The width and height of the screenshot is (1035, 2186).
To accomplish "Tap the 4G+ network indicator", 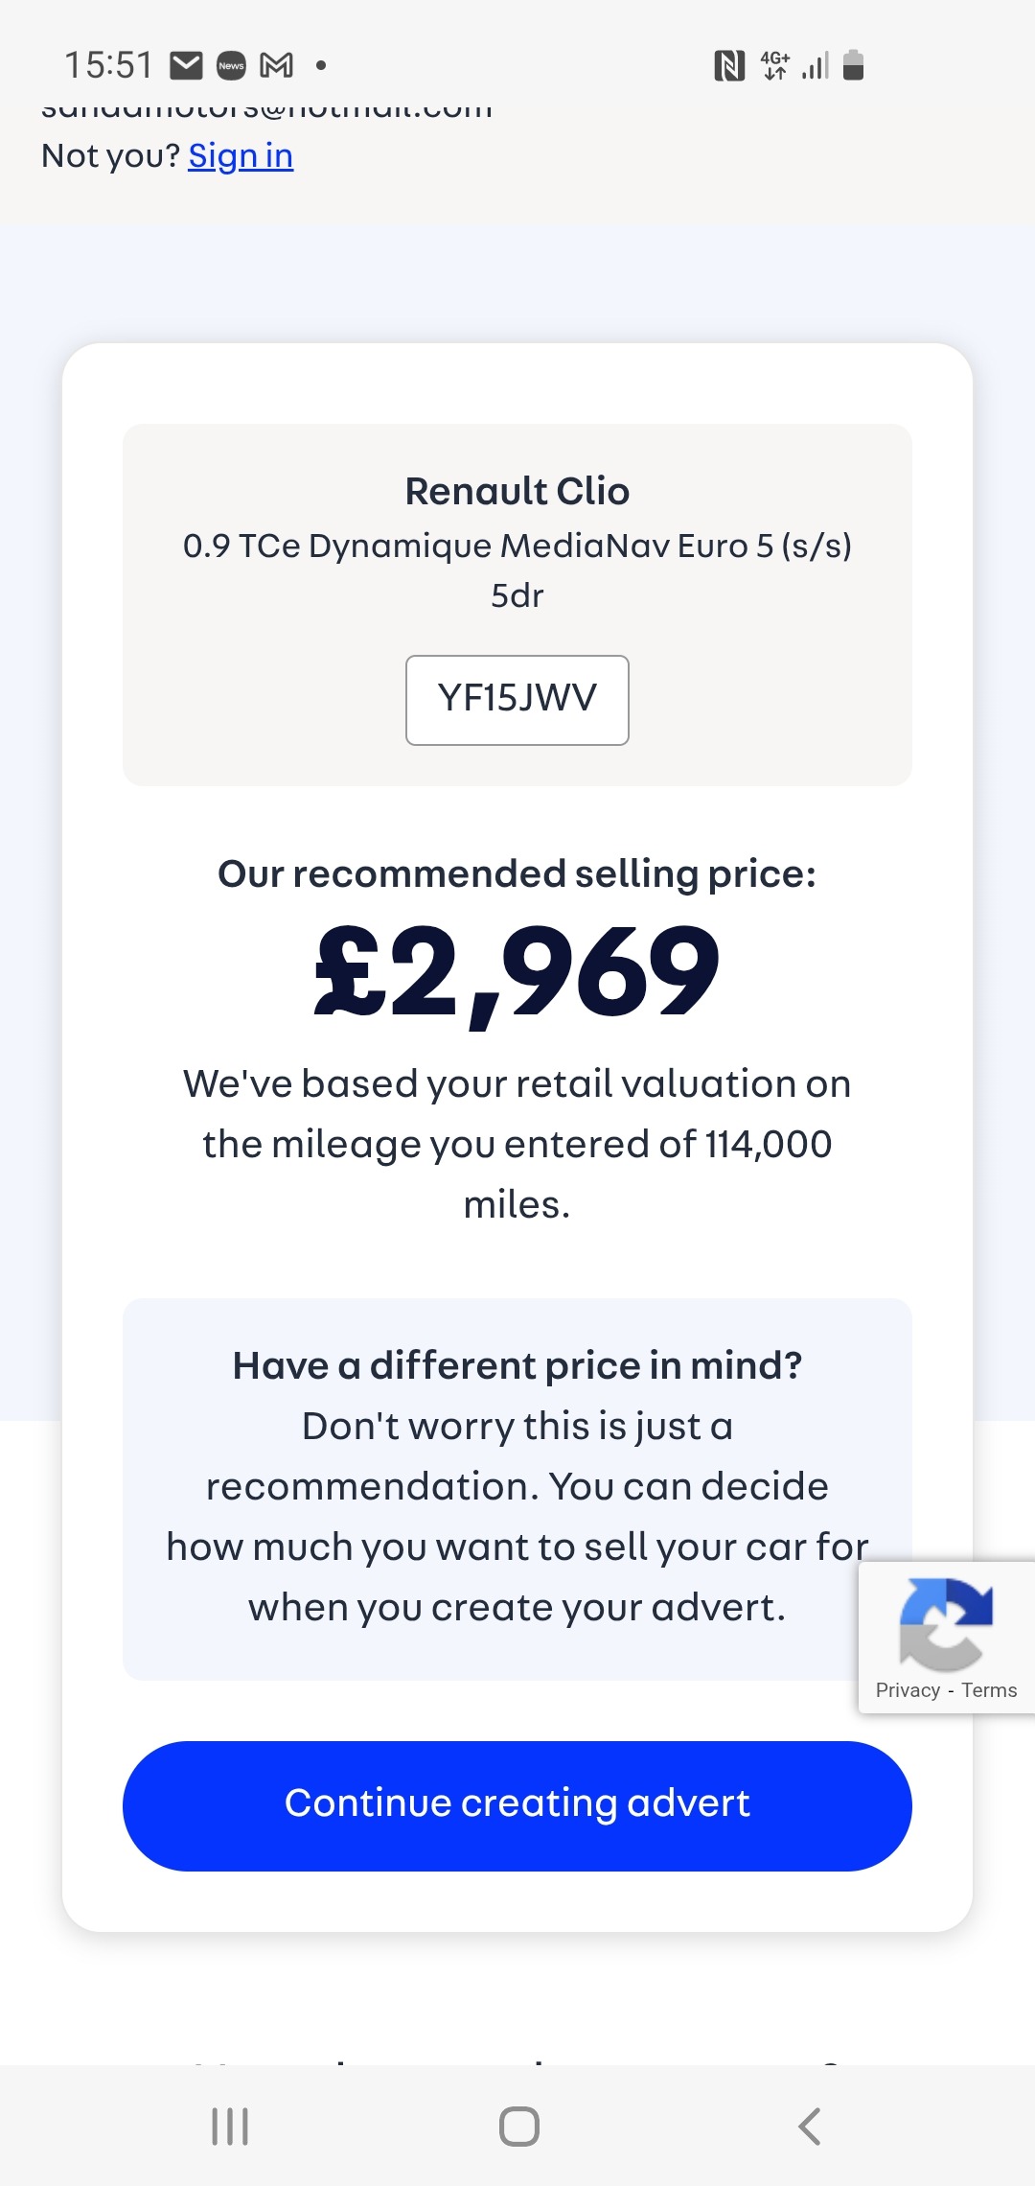I will [x=775, y=65].
